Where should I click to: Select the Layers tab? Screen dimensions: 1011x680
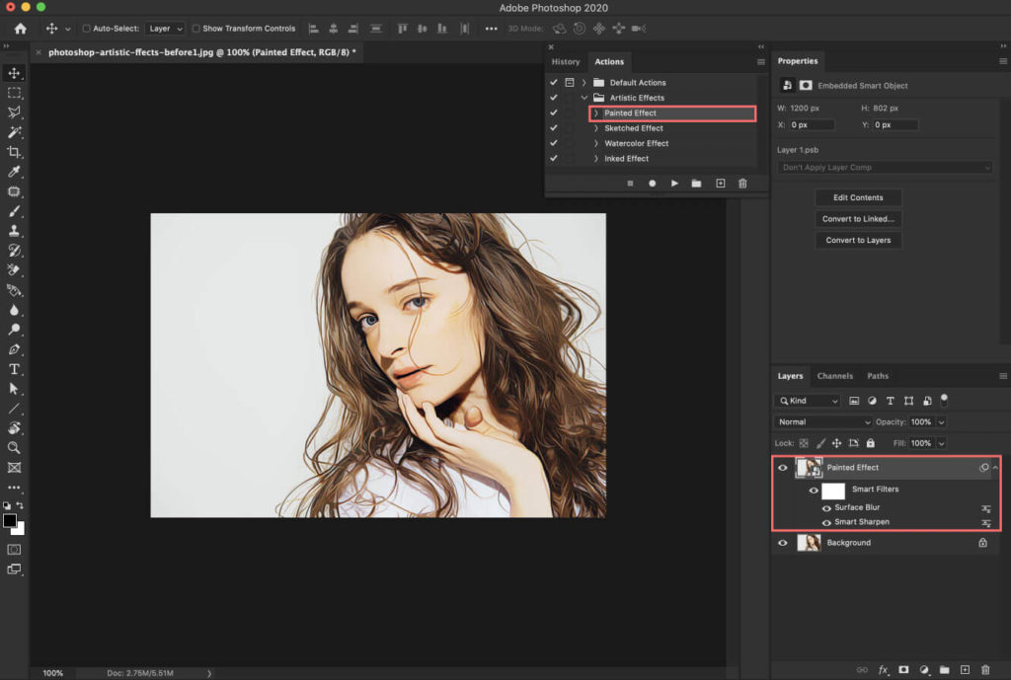click(791, 376)
